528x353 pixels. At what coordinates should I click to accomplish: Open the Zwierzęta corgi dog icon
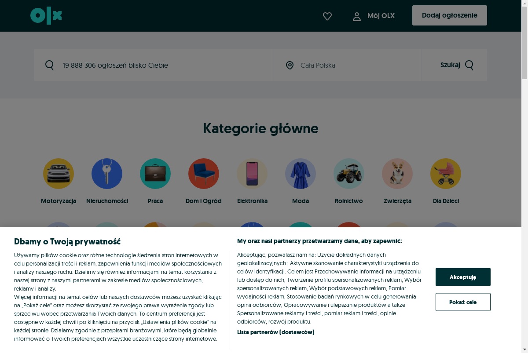click(x=397, y=174)
